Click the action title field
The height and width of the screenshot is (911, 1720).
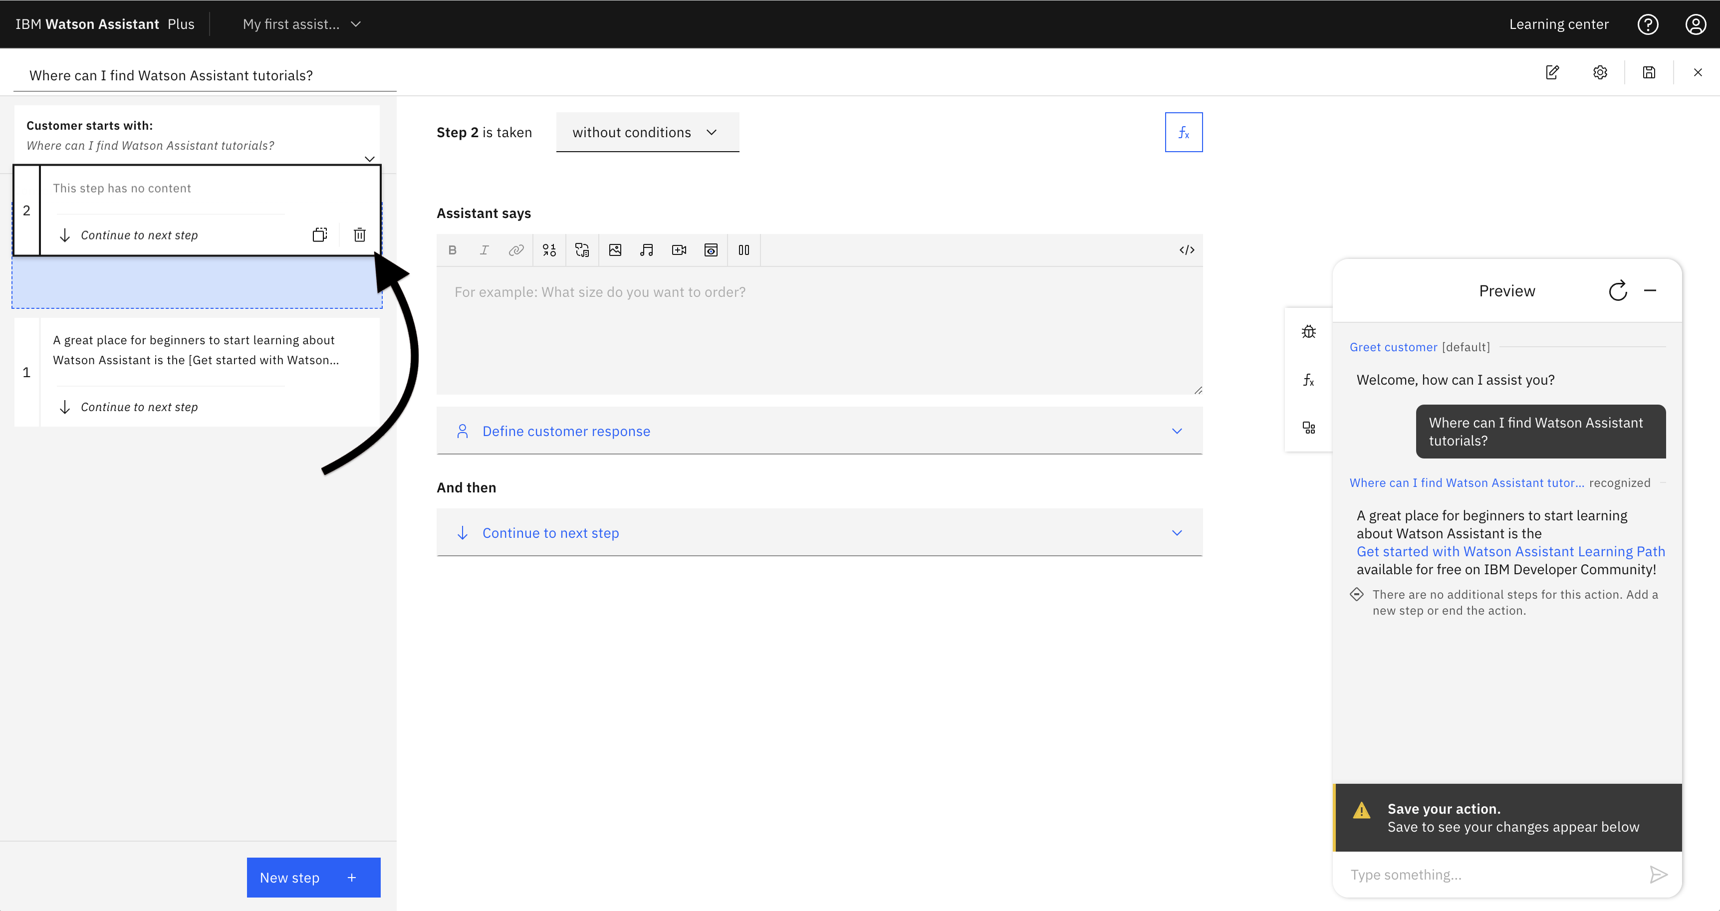point(205,75)
